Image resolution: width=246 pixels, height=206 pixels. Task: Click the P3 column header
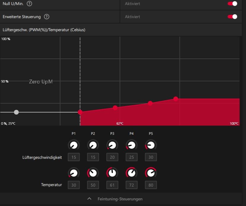[x=112, y=134]
